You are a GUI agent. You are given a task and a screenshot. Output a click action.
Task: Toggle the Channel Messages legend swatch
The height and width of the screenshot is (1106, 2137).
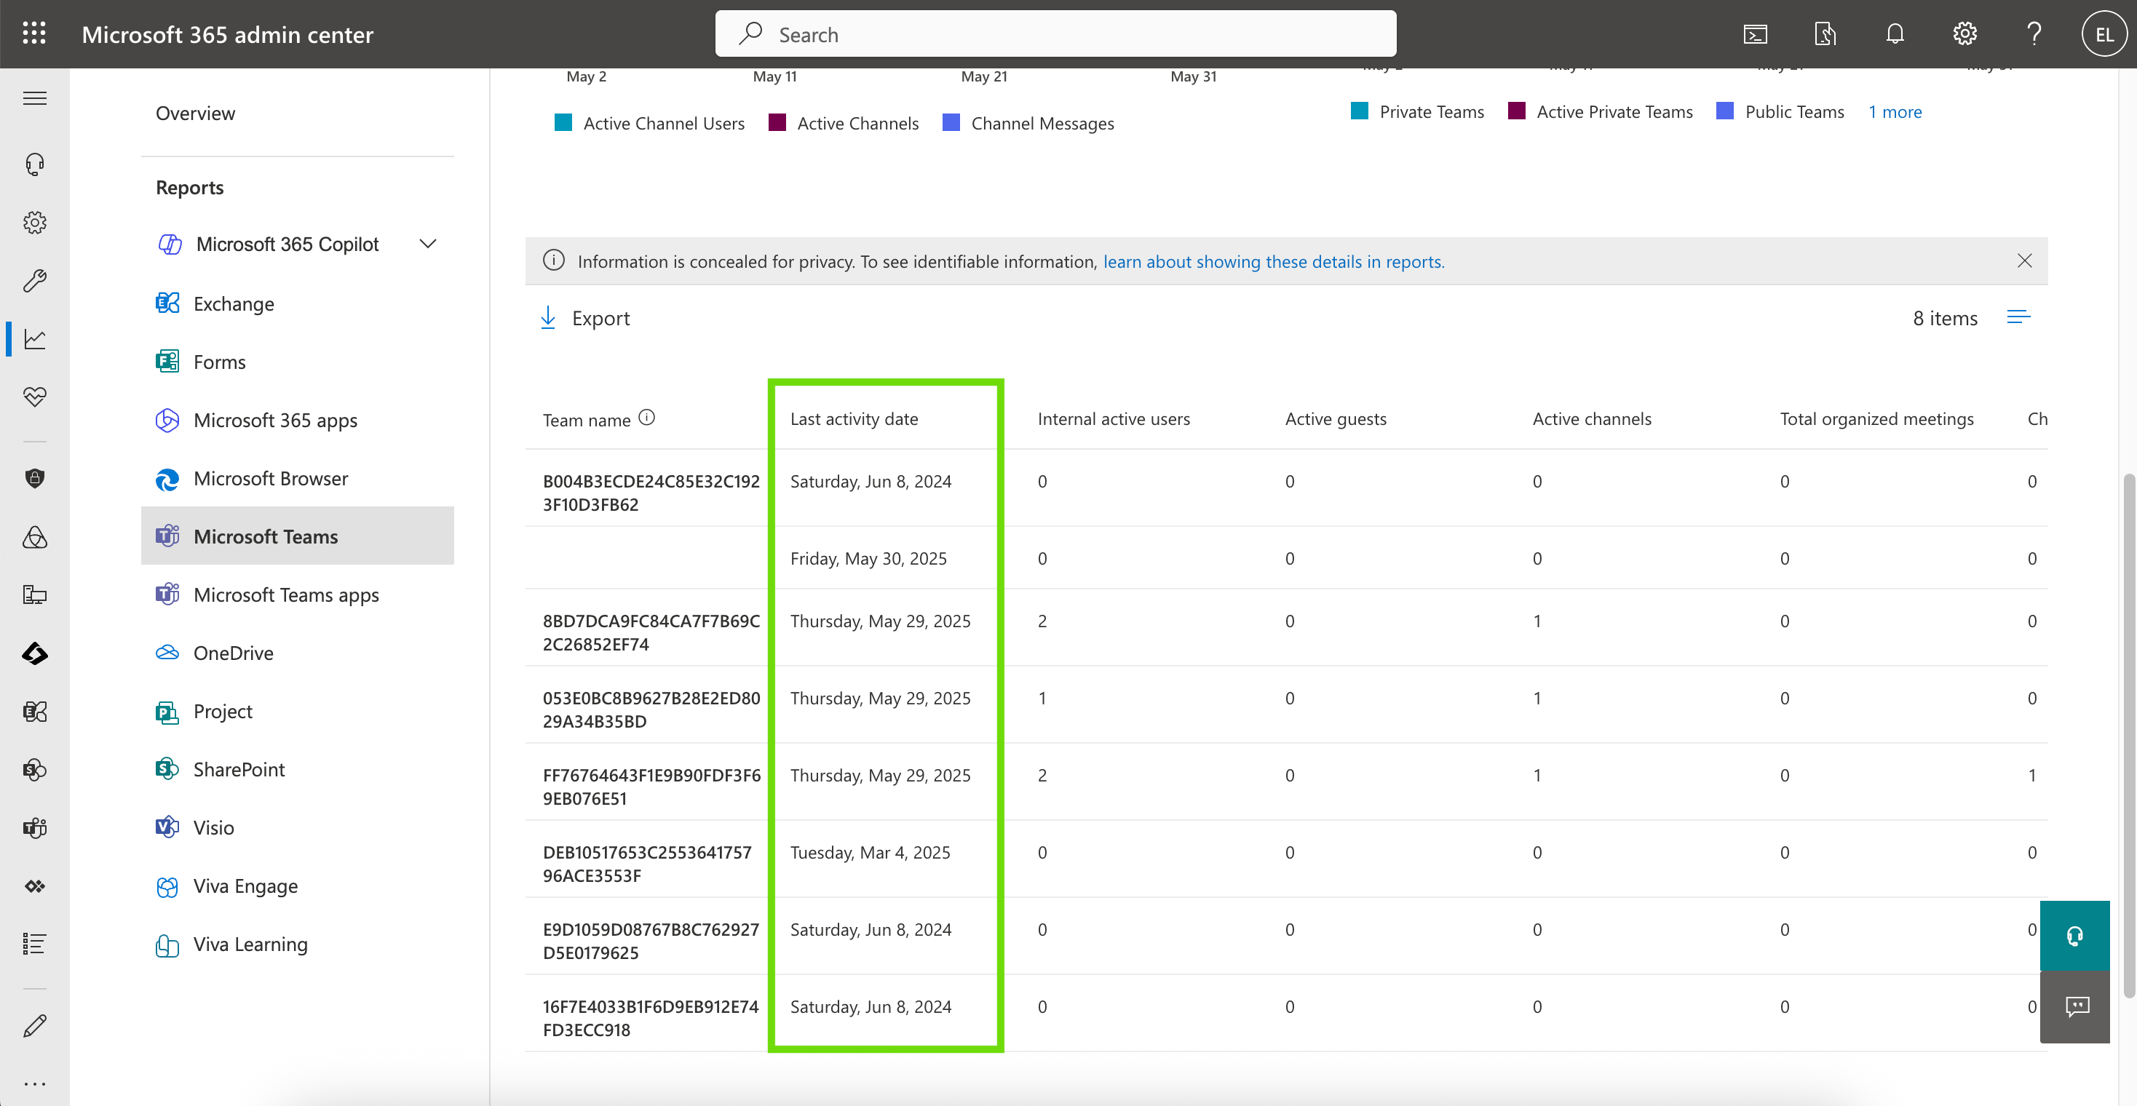pyautogui.click(x=951, y=123)
